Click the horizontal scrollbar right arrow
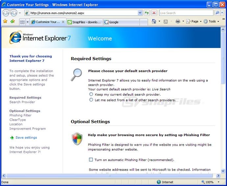Screen dimensions: 227x186 218,176
